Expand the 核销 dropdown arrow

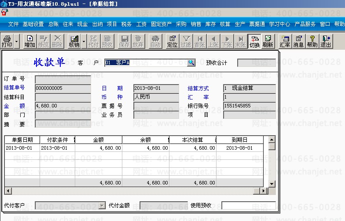click(84, 41)
